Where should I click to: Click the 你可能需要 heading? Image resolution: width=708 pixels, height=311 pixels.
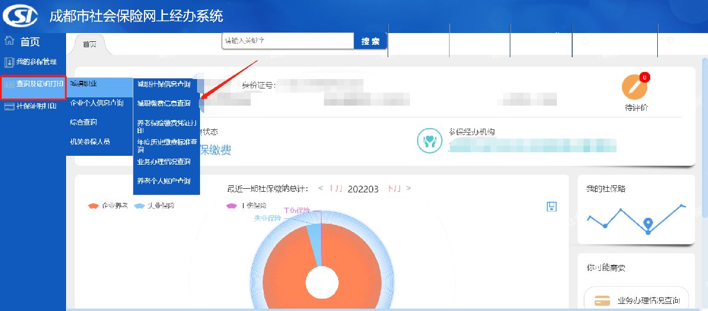coord(606,268)
